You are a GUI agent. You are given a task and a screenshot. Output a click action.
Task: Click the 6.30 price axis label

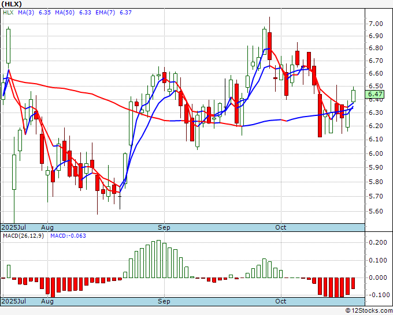coord(376,113)
